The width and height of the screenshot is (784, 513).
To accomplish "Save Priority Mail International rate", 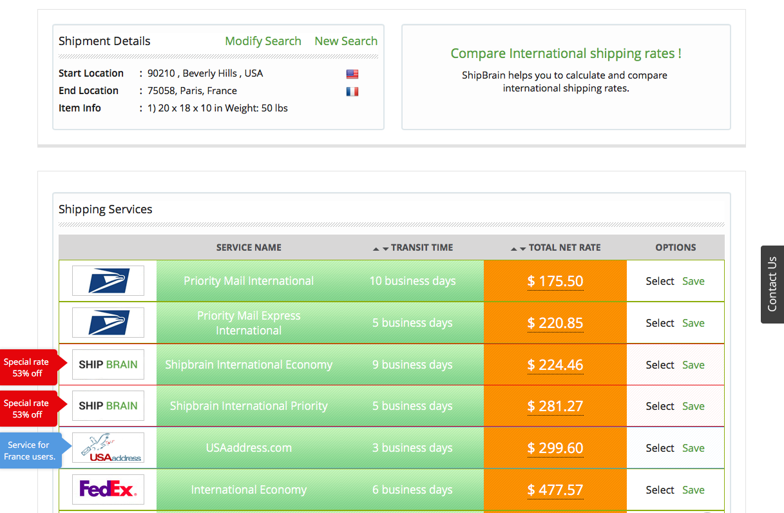I will coord(693,281).
